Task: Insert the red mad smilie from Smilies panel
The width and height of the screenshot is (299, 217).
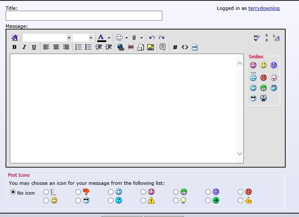Action: click(x=263, y=78)
